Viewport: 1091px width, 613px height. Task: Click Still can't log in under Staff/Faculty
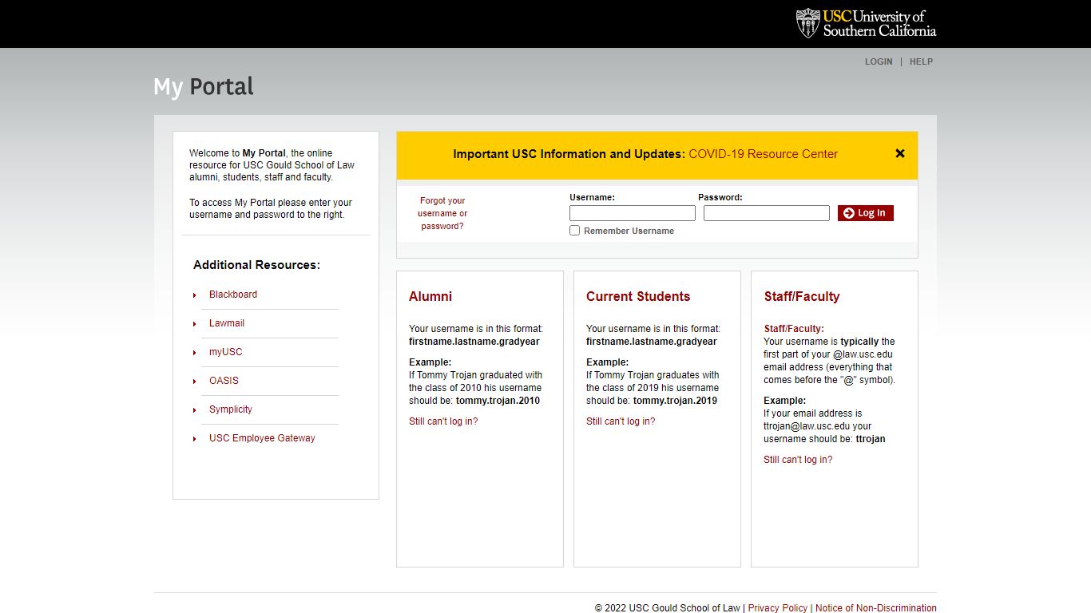(798, 460)
